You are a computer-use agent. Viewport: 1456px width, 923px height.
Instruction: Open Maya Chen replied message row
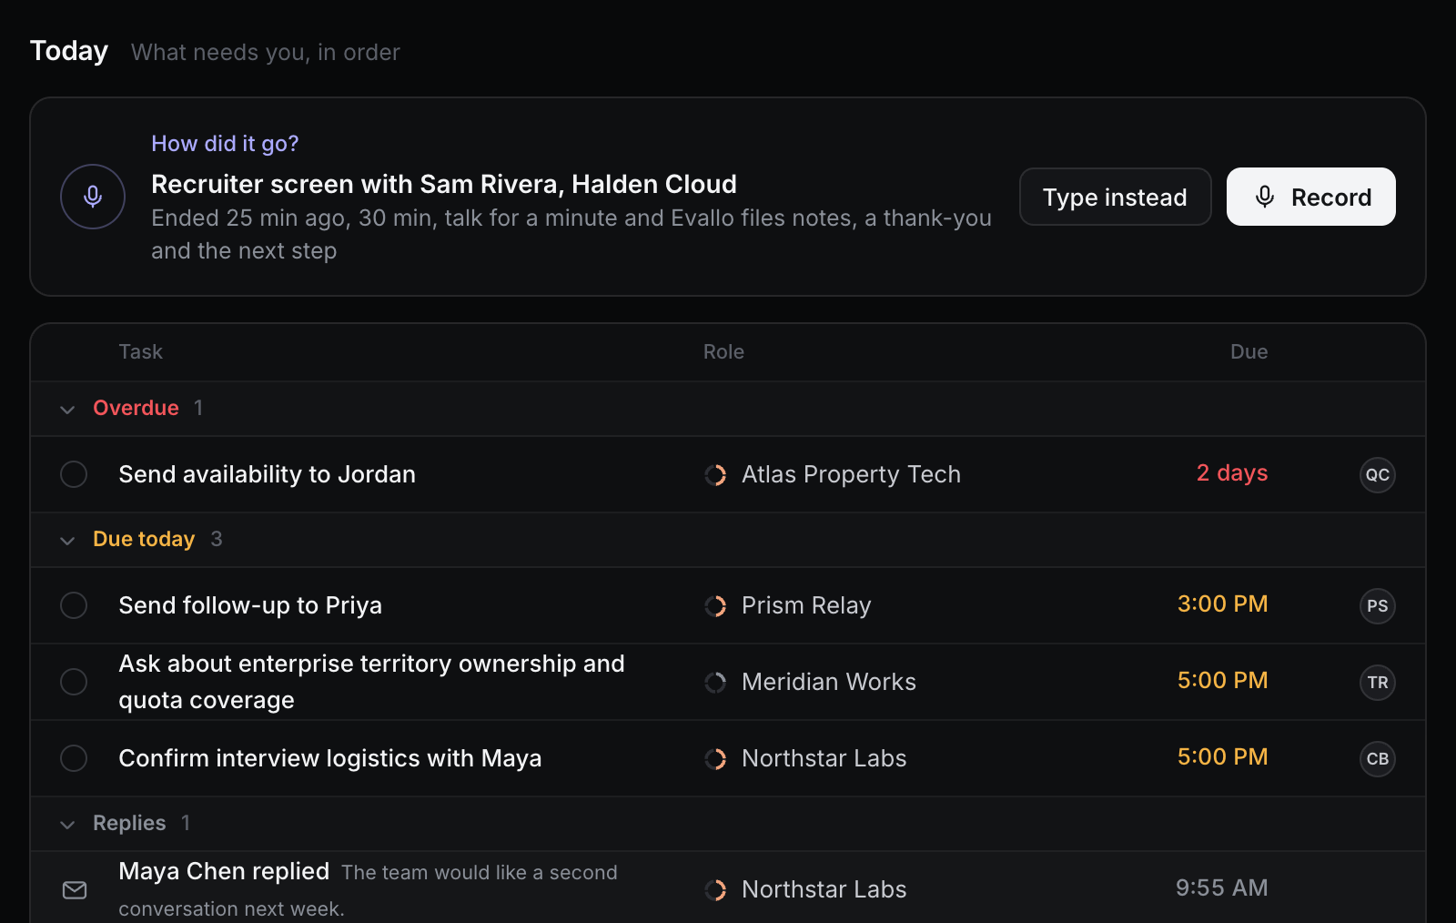727,889
